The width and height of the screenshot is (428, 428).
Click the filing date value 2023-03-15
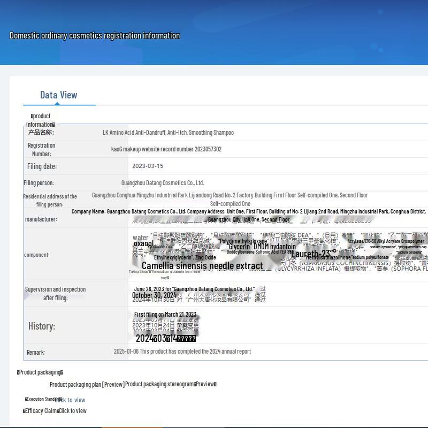[x=148, y=166]
